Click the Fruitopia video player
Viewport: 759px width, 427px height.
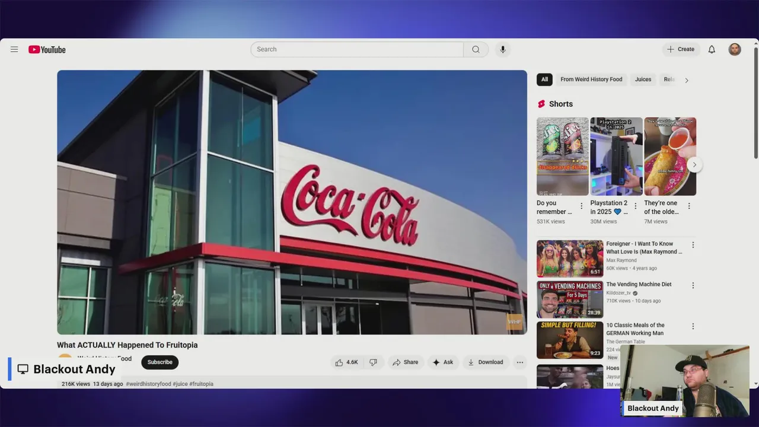[292, 202]
